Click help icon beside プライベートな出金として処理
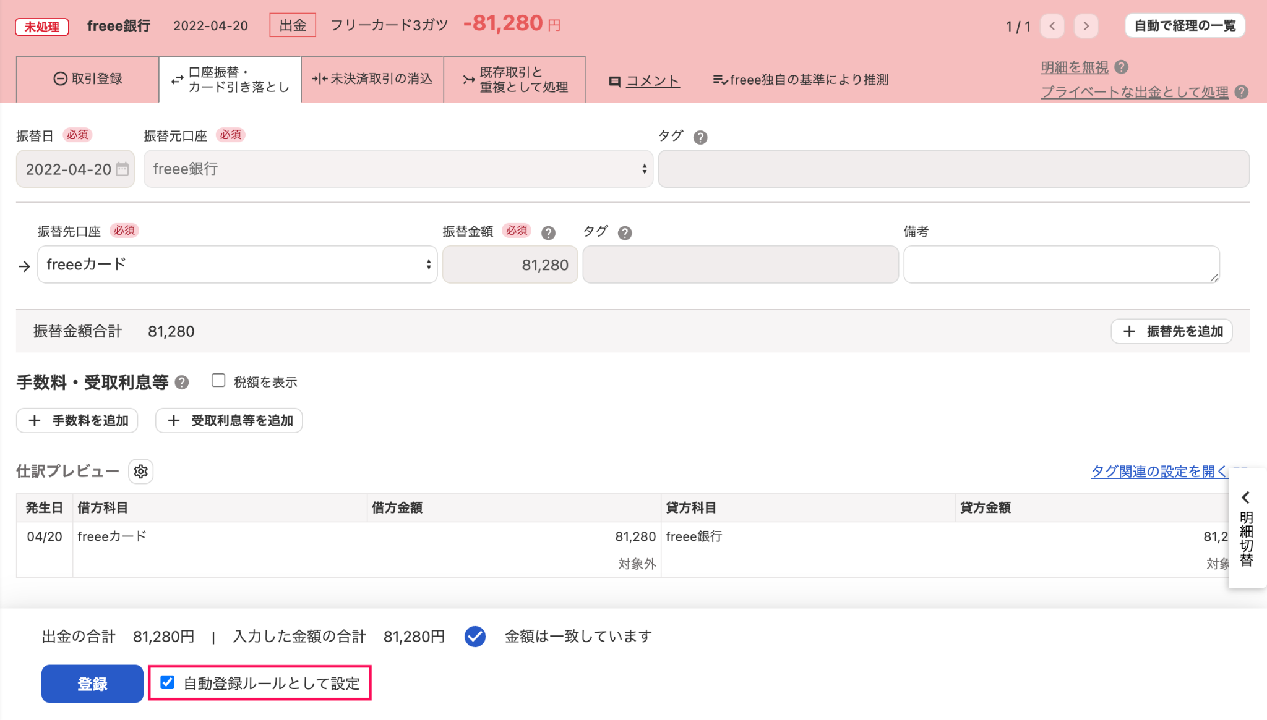The height and width of the screenshot is (720, 1267). pyautogui.click(x=1241, y=92)
